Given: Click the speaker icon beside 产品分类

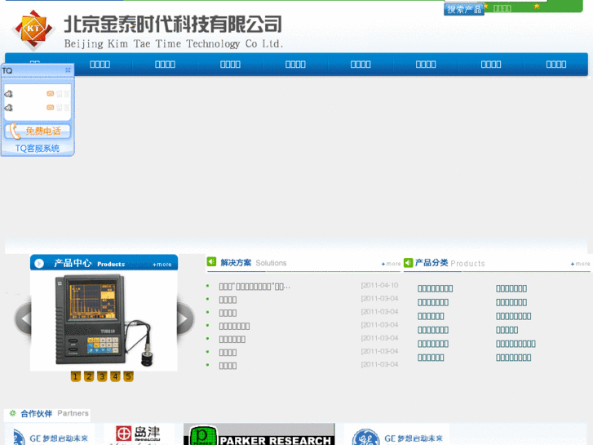Looking at the screenshot, I should tap(408, 263).
